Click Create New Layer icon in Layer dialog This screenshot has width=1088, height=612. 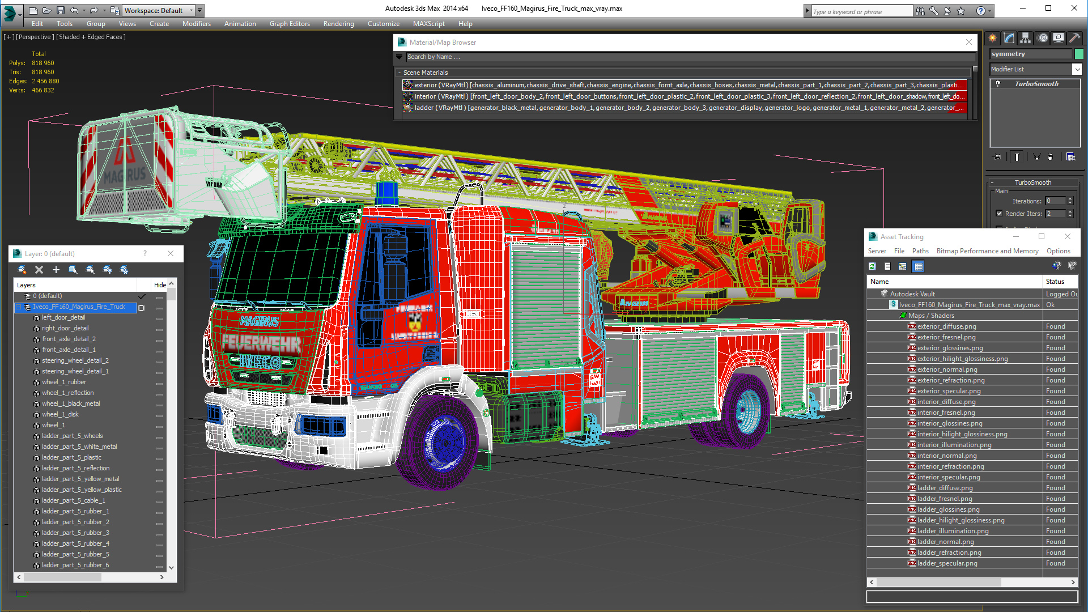click(22, 270)
